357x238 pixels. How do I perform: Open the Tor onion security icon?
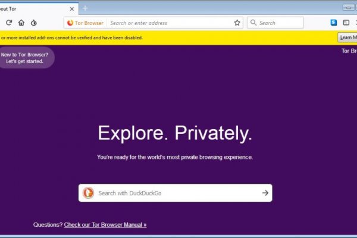(33, 23)
